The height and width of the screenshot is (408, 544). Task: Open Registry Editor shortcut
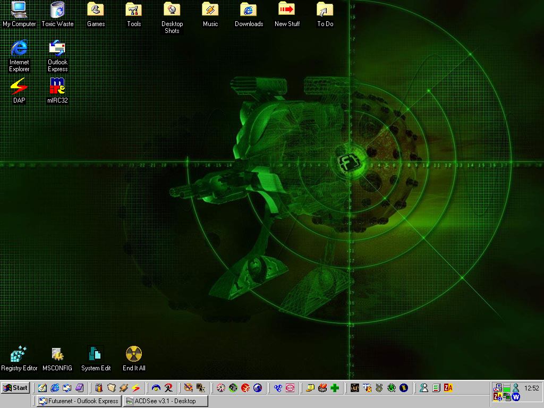pyautogui.click(x=19, y=354)
